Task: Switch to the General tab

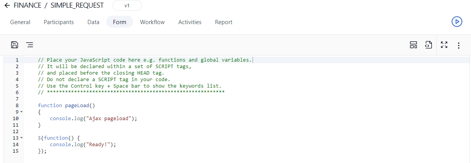Action: [20, 22]
